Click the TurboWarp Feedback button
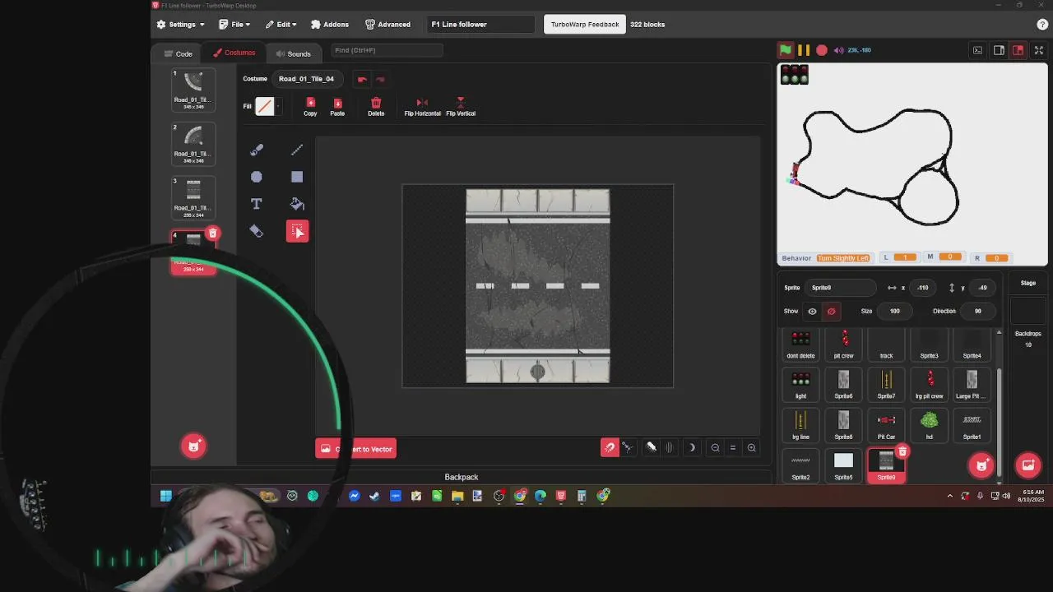This screenshot has width=1053, height=592. point(585,25)
